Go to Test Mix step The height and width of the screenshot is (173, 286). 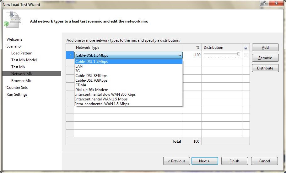(x=18, y=67)
